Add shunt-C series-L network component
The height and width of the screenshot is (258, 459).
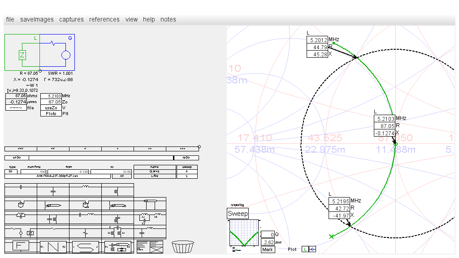150,232
